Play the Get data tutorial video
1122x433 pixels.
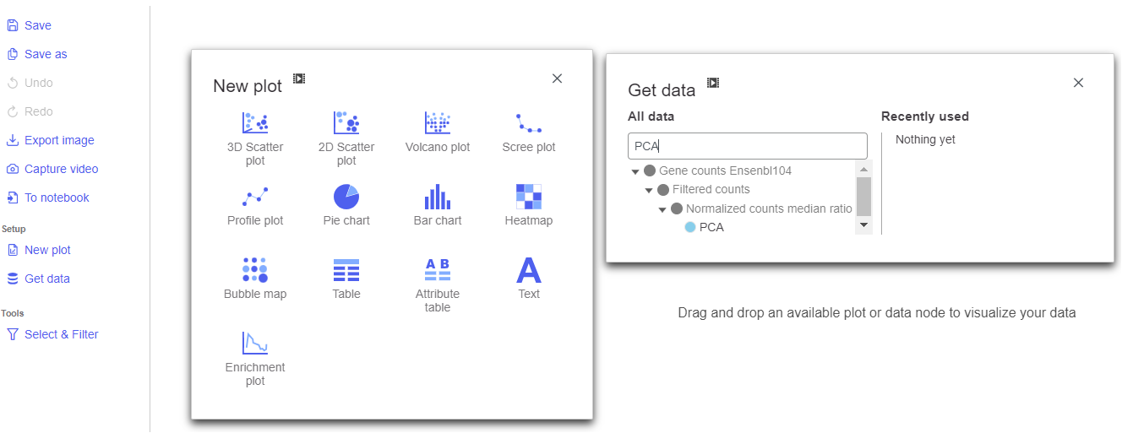[713, 83]
